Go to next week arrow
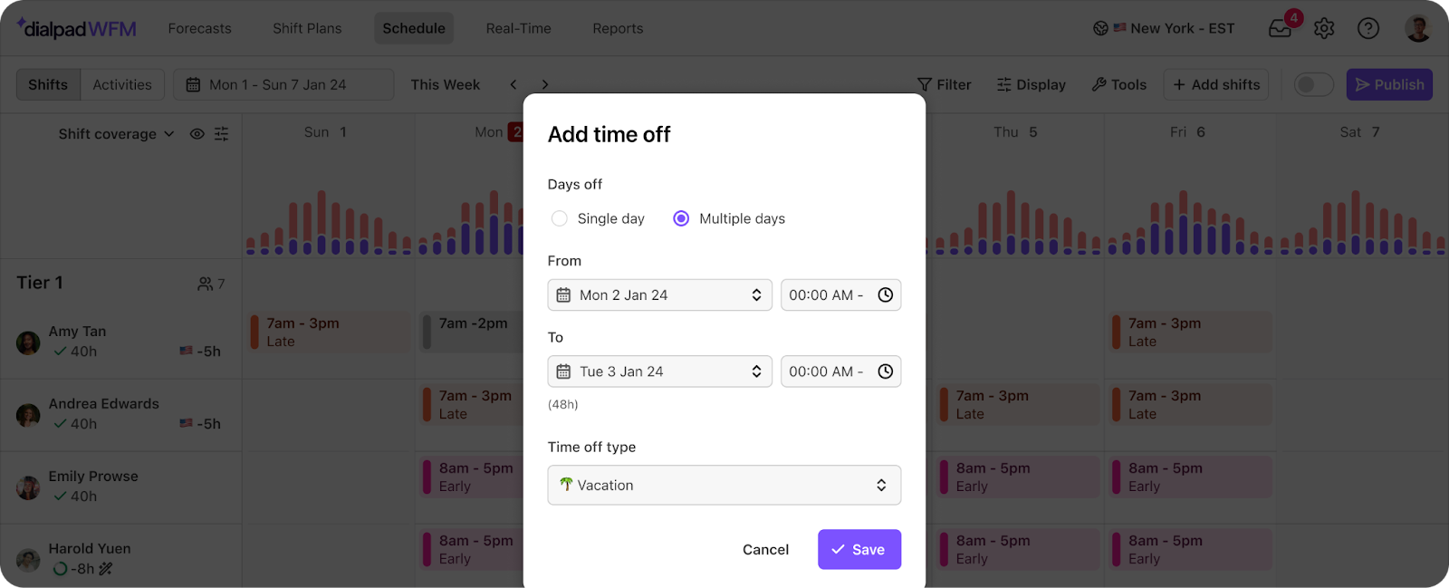Screen dimensions: 1449x588 pos(545,84)
